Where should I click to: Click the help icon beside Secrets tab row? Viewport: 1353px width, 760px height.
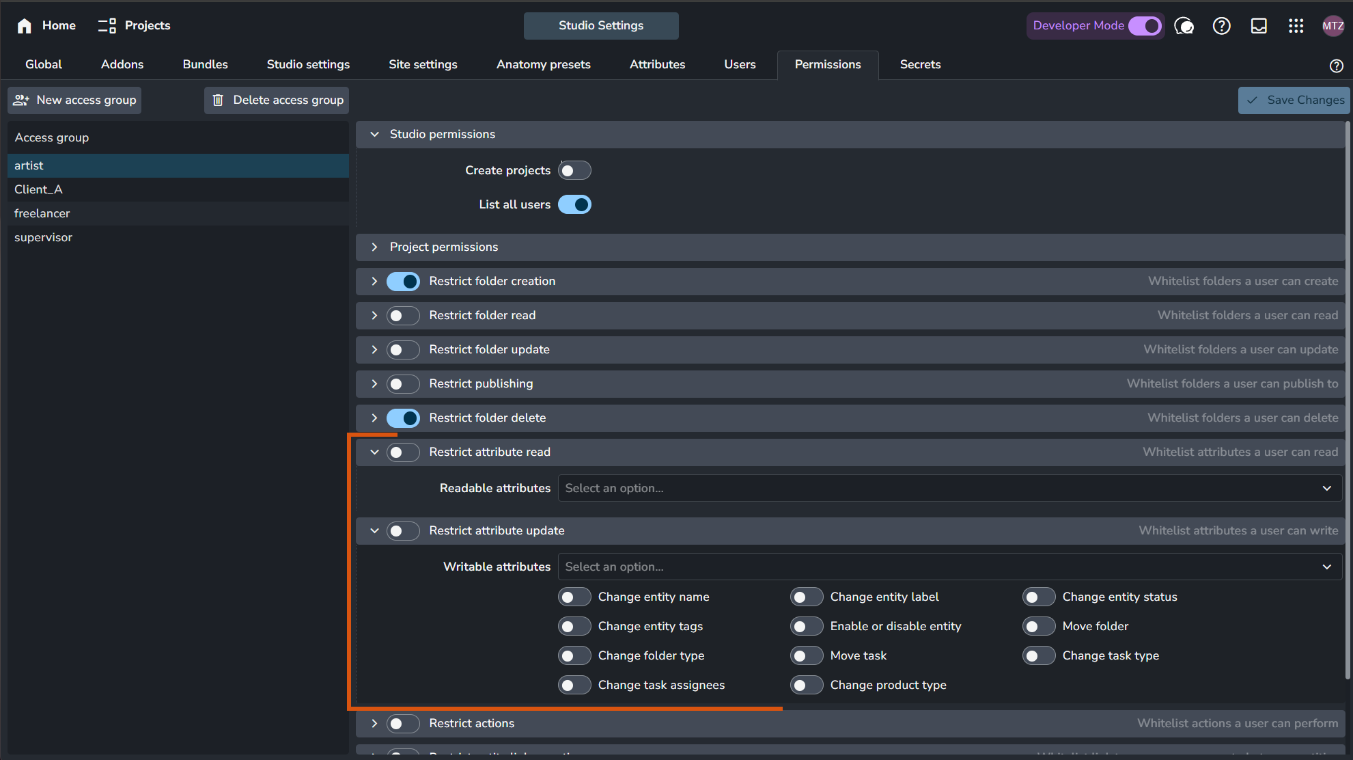click(1336, 66)
